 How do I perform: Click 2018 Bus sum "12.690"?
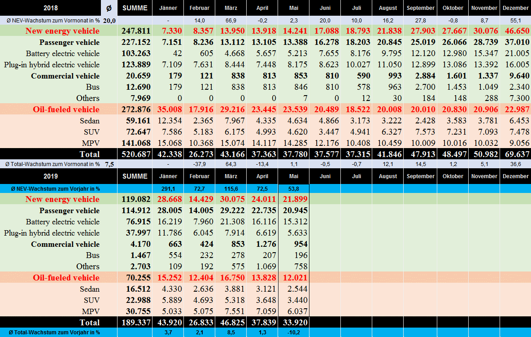(138, 87)
